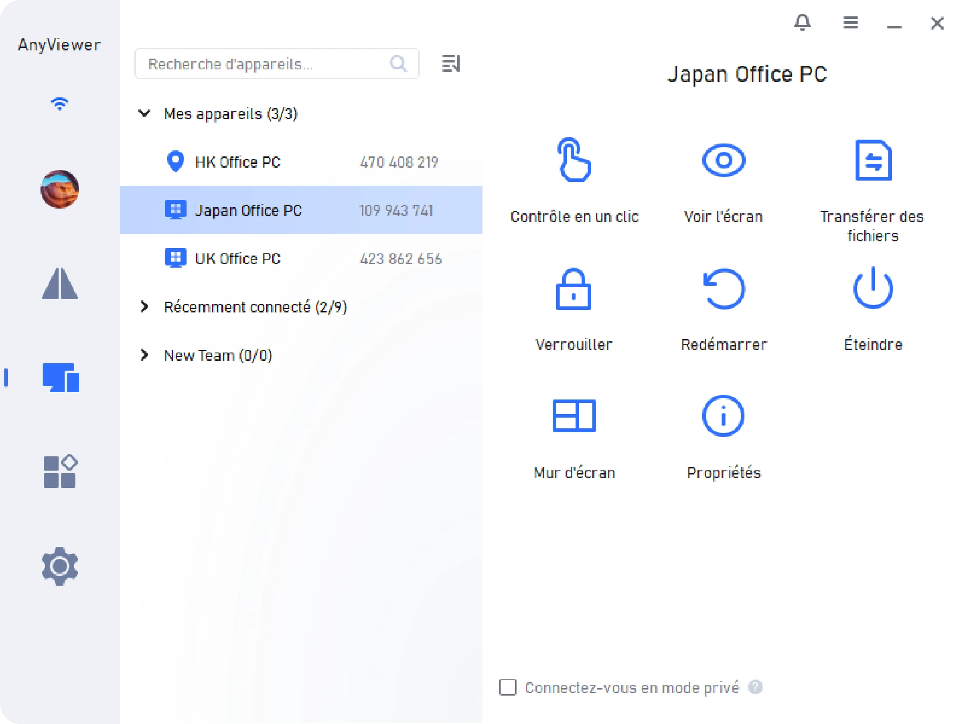
Task: Click the sort list icon beside search
Action: [451, 64]
